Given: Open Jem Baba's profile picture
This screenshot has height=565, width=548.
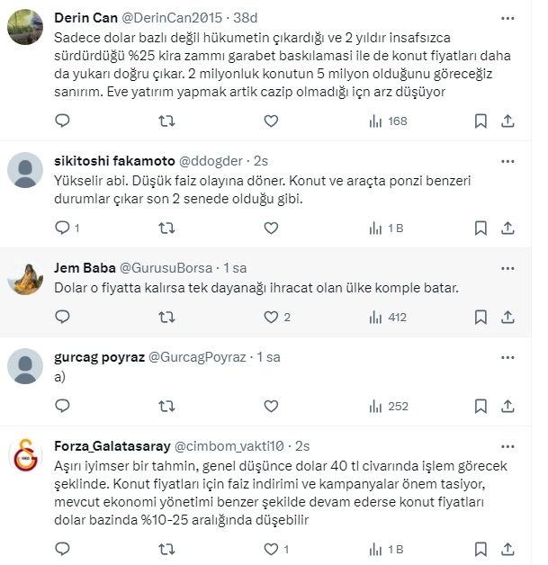Looking at the screenshot, I should [x=27, y=278].
